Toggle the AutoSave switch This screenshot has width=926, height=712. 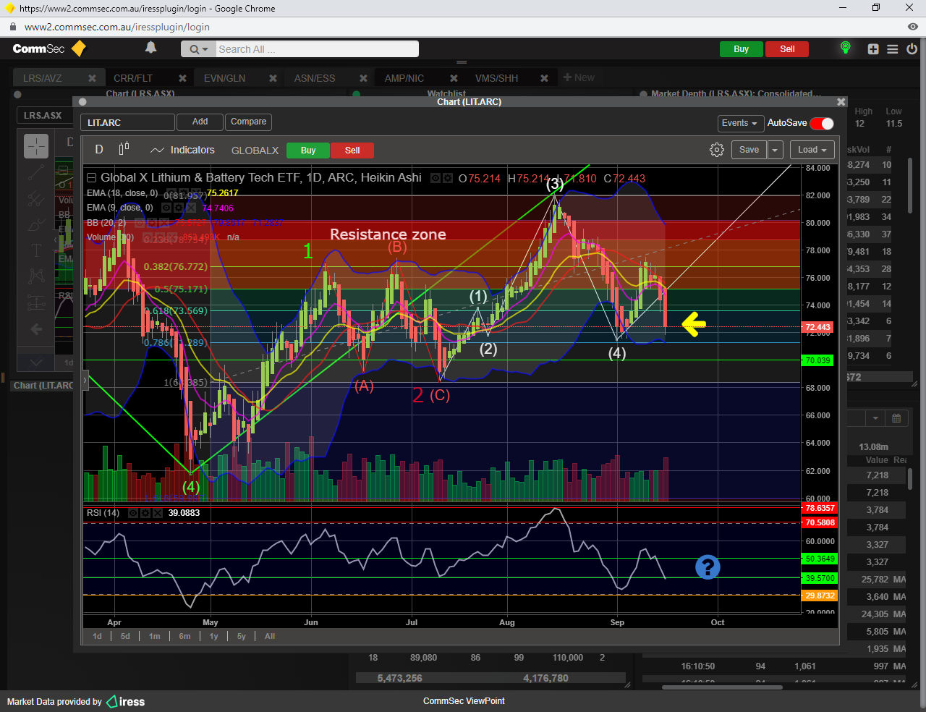click(822, 123)
